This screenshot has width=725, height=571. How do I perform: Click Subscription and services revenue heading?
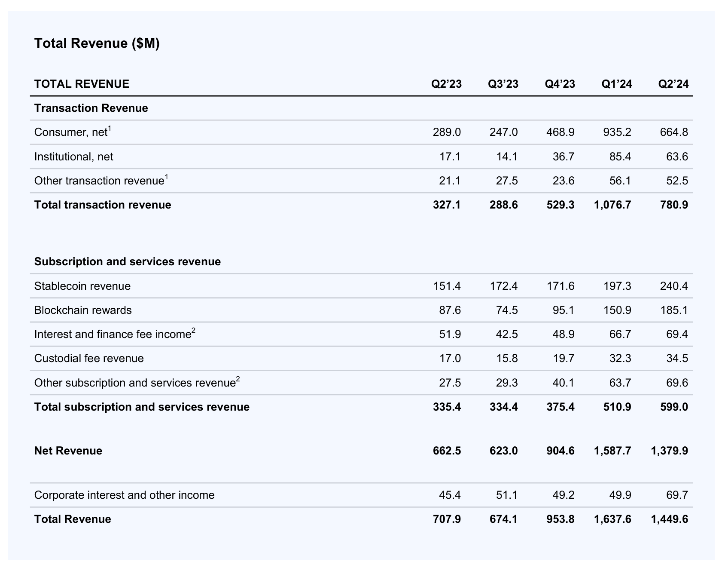tap(128, 261)
